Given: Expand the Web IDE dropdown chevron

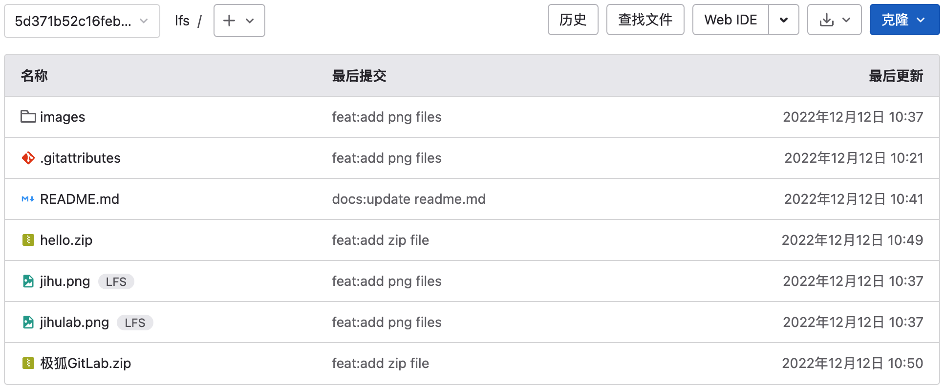Looking at the screenshot, I should pyautogui.click(x=784, y=20).
